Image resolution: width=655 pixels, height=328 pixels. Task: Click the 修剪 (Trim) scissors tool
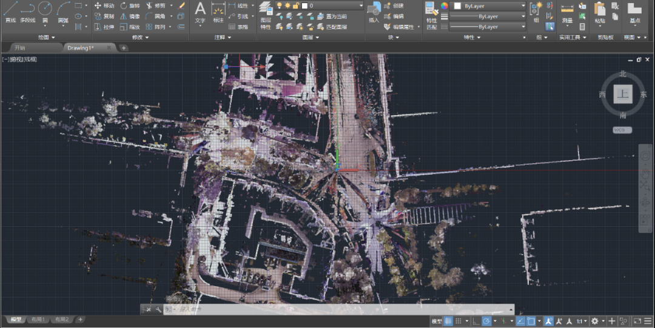click(156, 6)
